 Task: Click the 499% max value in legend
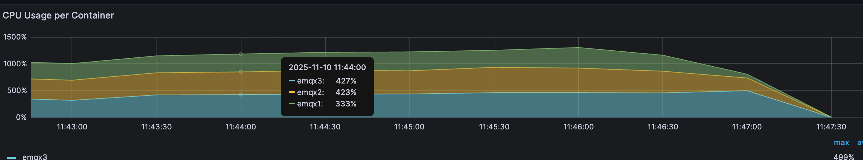(843, 157)
